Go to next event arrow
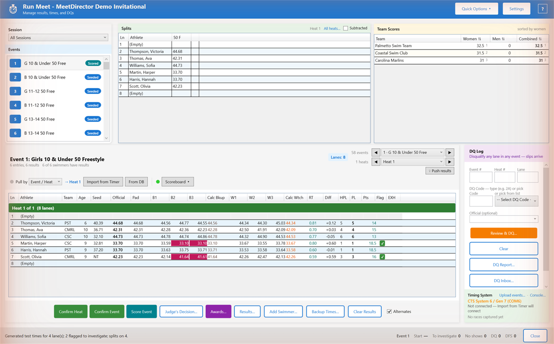Viewport: 554px width, 344px height. coord(450,152)
